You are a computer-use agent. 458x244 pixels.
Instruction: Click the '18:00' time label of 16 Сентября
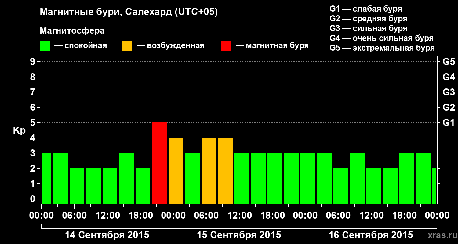[x=404, y=216]
